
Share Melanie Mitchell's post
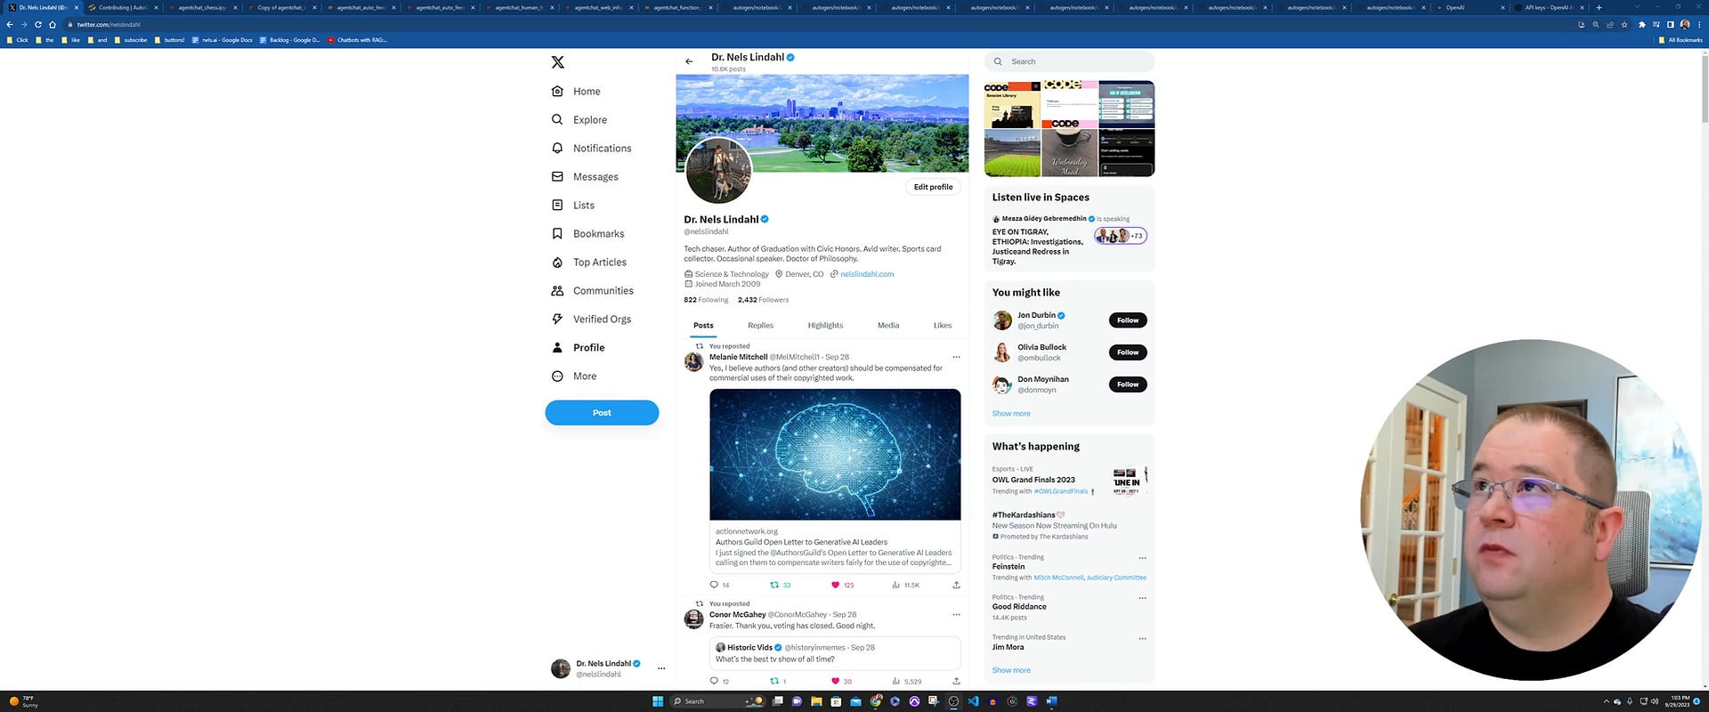[956, 585]
